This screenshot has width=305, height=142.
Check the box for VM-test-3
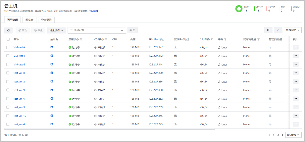coord(8,64)
